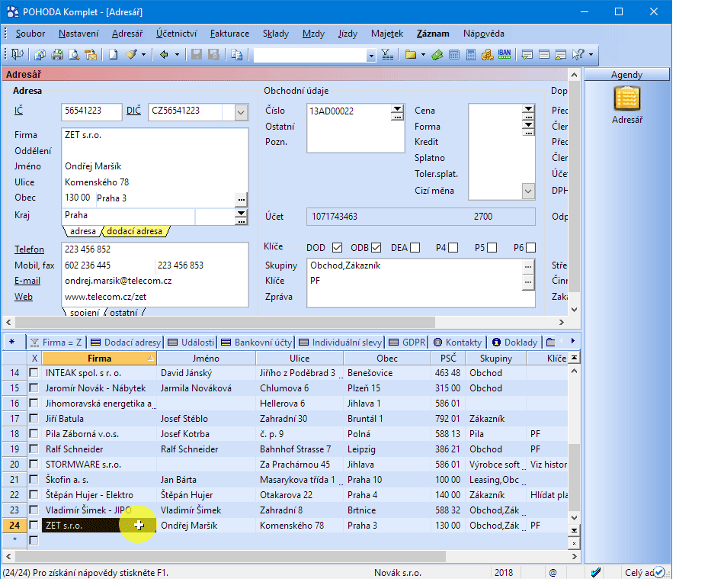Expand the dropdown arrow next to broom icon

[143, 54]
